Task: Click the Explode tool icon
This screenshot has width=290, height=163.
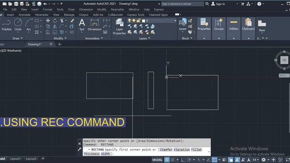Action: (72, 26)
